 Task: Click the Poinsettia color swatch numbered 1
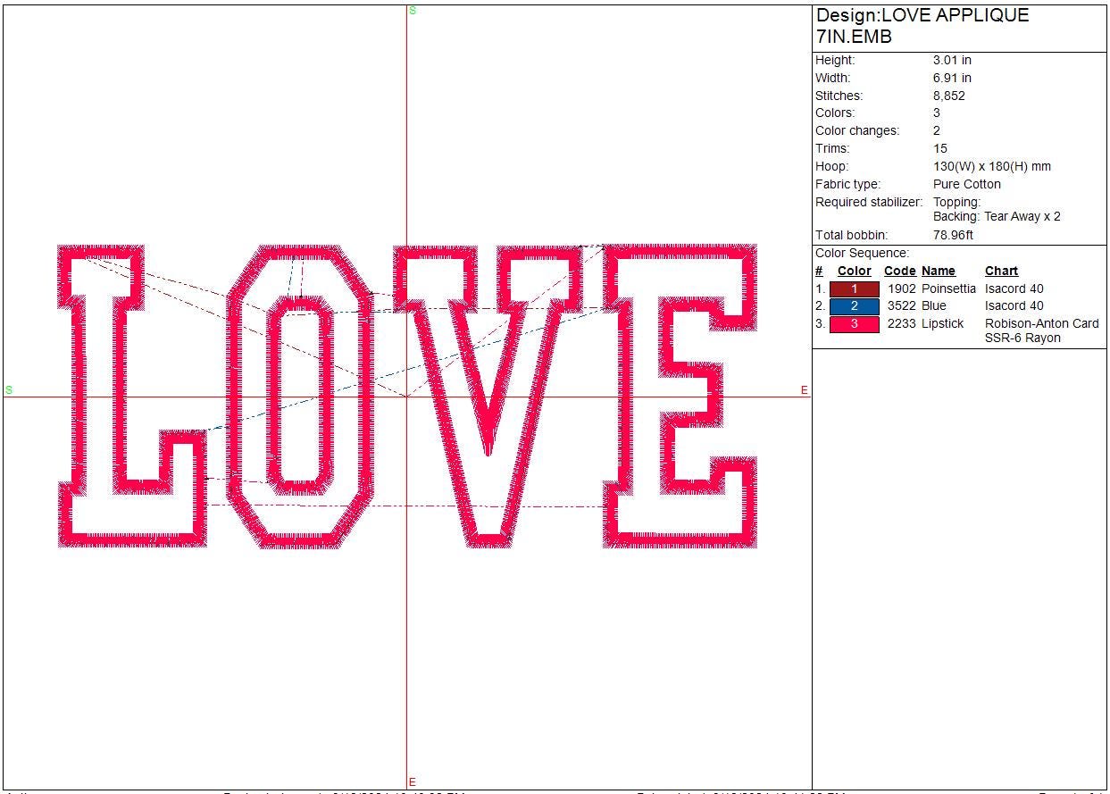[854, 288]
